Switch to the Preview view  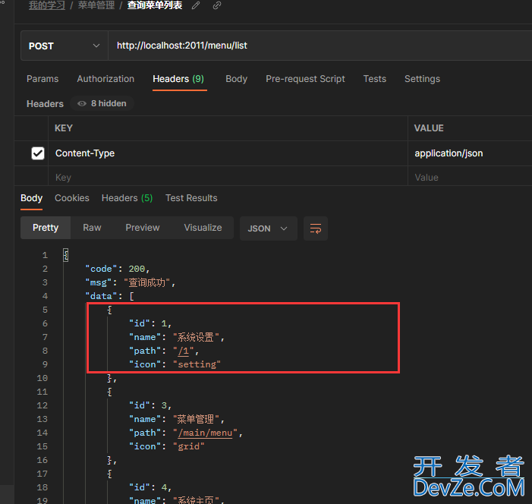[x=143, y=228]
